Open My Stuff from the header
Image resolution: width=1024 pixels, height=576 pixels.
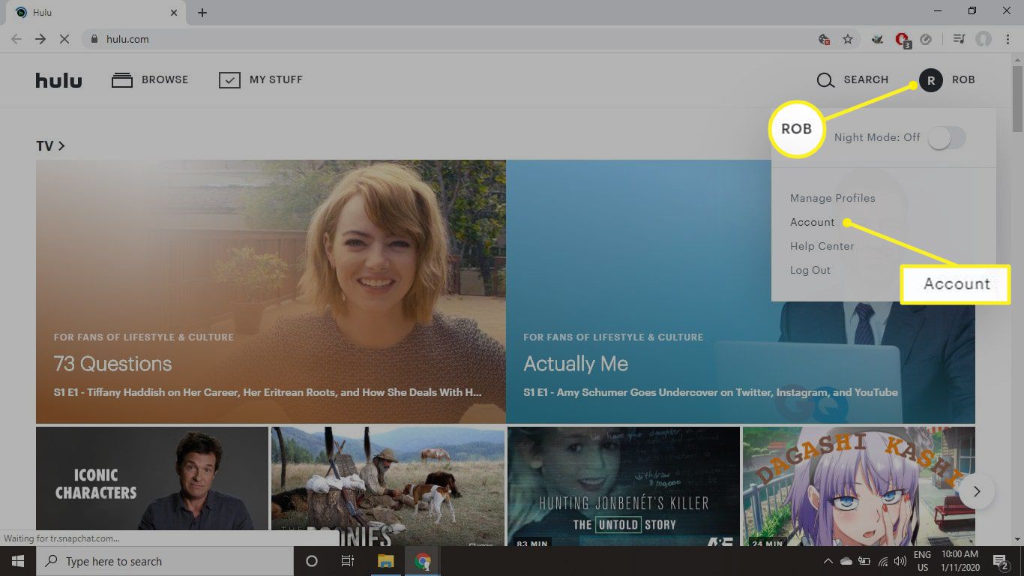pos(260,79)
